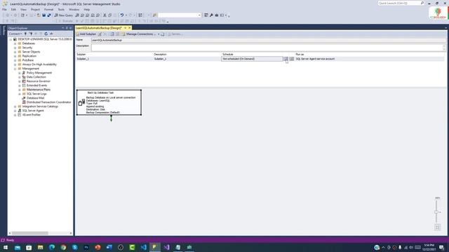This screenshot has width=449, height=252.
Task: Click the taskbar clock showing 3:54 PM
Action: click(429, 247)
